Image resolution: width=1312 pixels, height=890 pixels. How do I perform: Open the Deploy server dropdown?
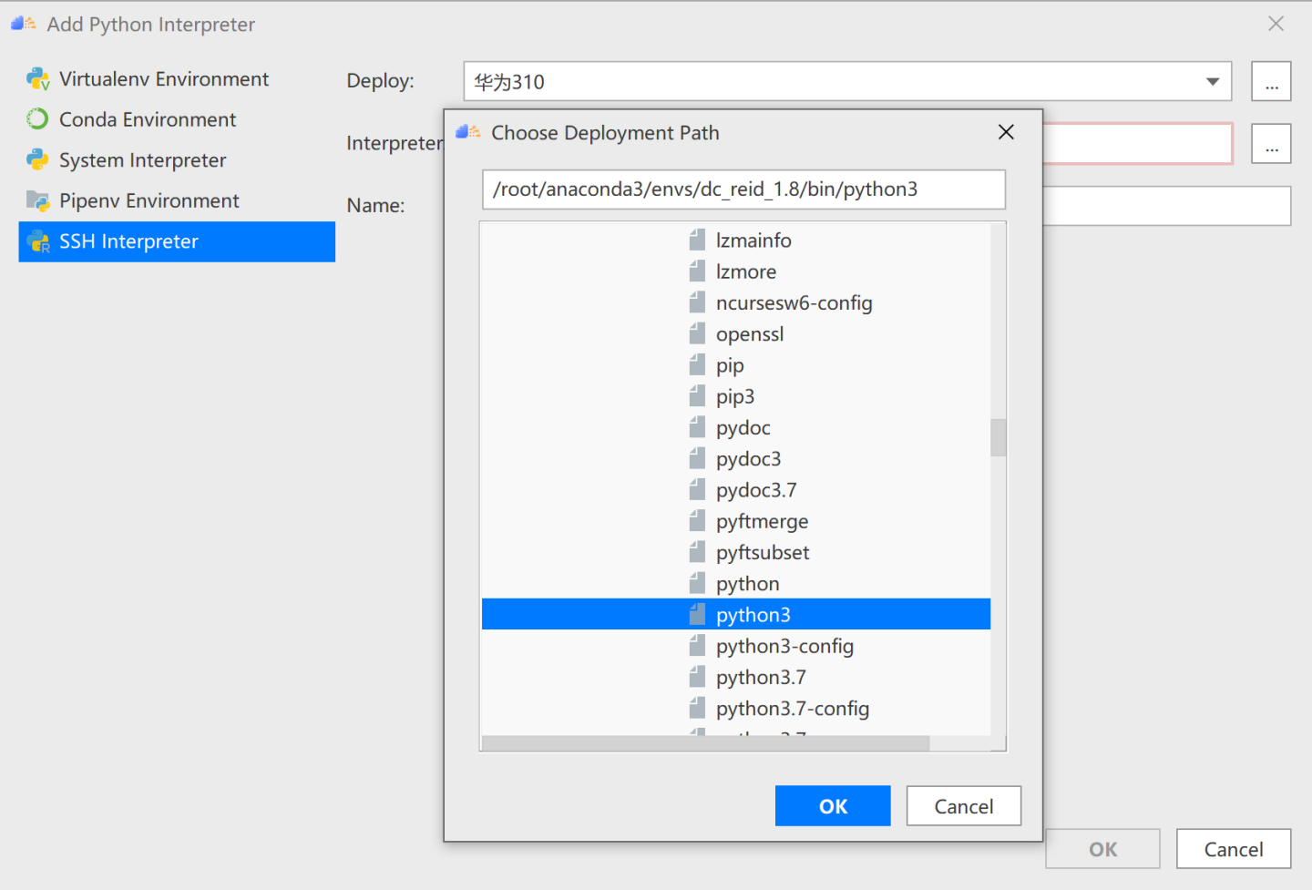coord(1211,81)
